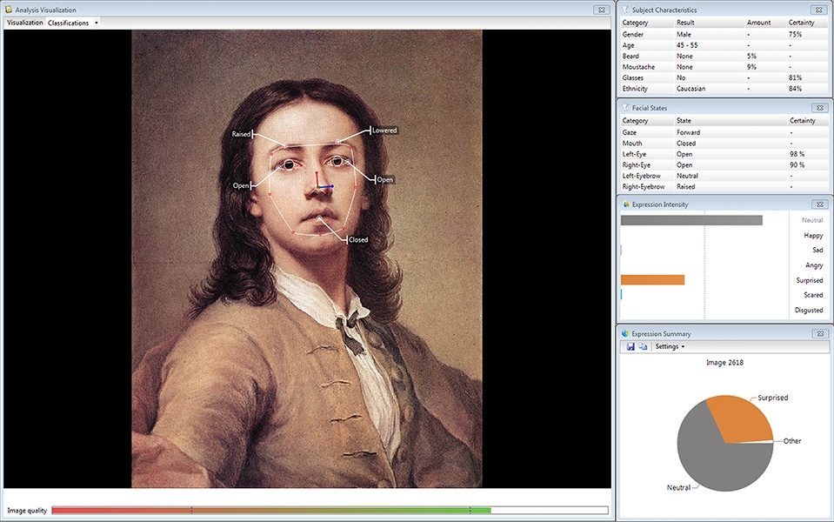Select the '75%' certainty in the Gender row

[x=795, y=35]
